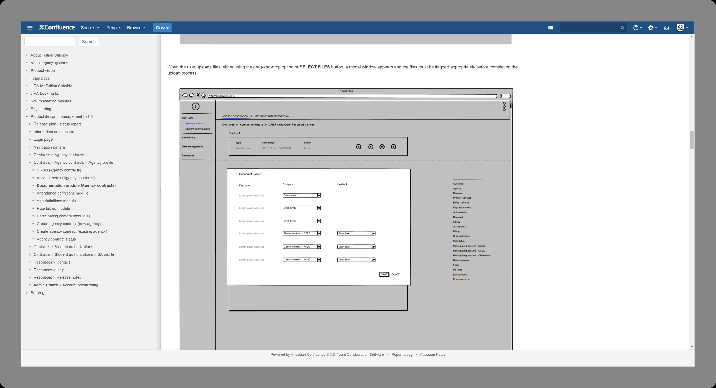This screenshot has width=716, height=388.
Task: Open the notifications inbox tray icon
Action: point(667,28)
